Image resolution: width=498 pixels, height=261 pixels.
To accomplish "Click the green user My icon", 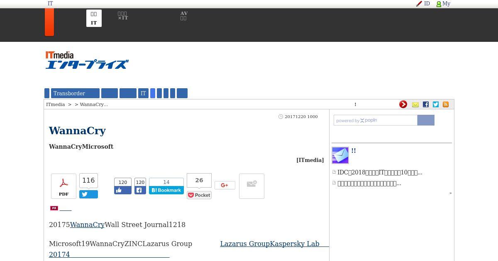I will tap(439, 4).
